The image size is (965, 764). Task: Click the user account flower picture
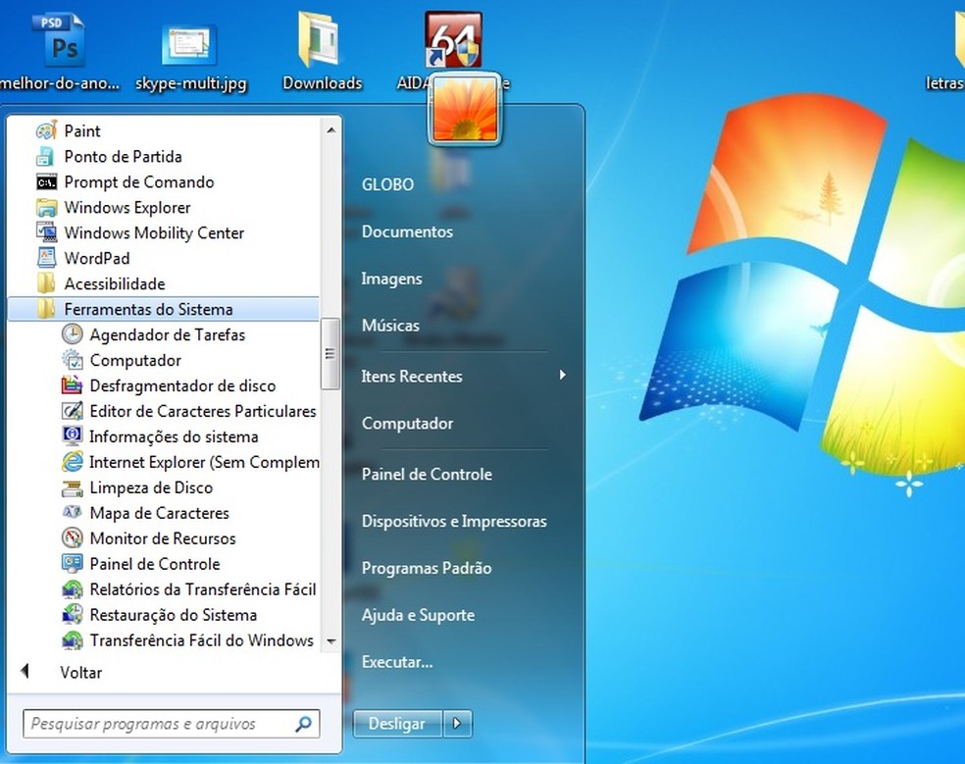[x=465, y=110]
